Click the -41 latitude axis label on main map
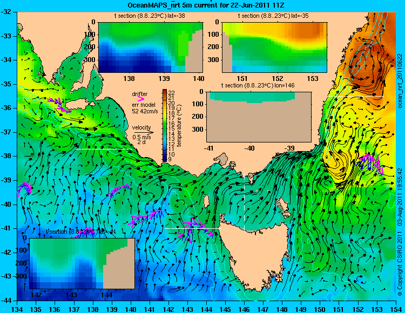This screenshot has height=313, width=405. 6,228
